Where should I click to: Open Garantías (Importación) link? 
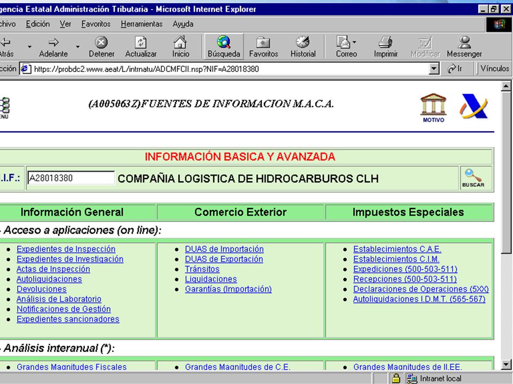point(228,289)
